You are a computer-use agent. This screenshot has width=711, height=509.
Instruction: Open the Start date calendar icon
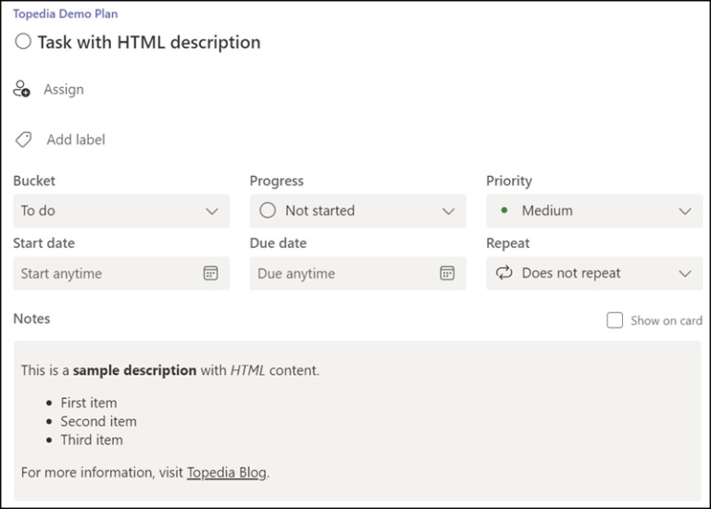click(210, 273)
